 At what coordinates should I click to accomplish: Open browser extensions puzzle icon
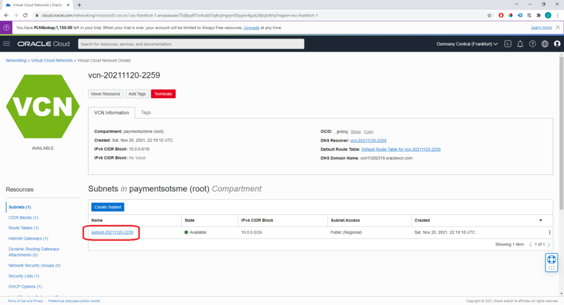pyautogui.click(x=539, y=15)
